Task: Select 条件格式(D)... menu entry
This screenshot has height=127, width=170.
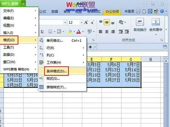Action: (62, 71)
